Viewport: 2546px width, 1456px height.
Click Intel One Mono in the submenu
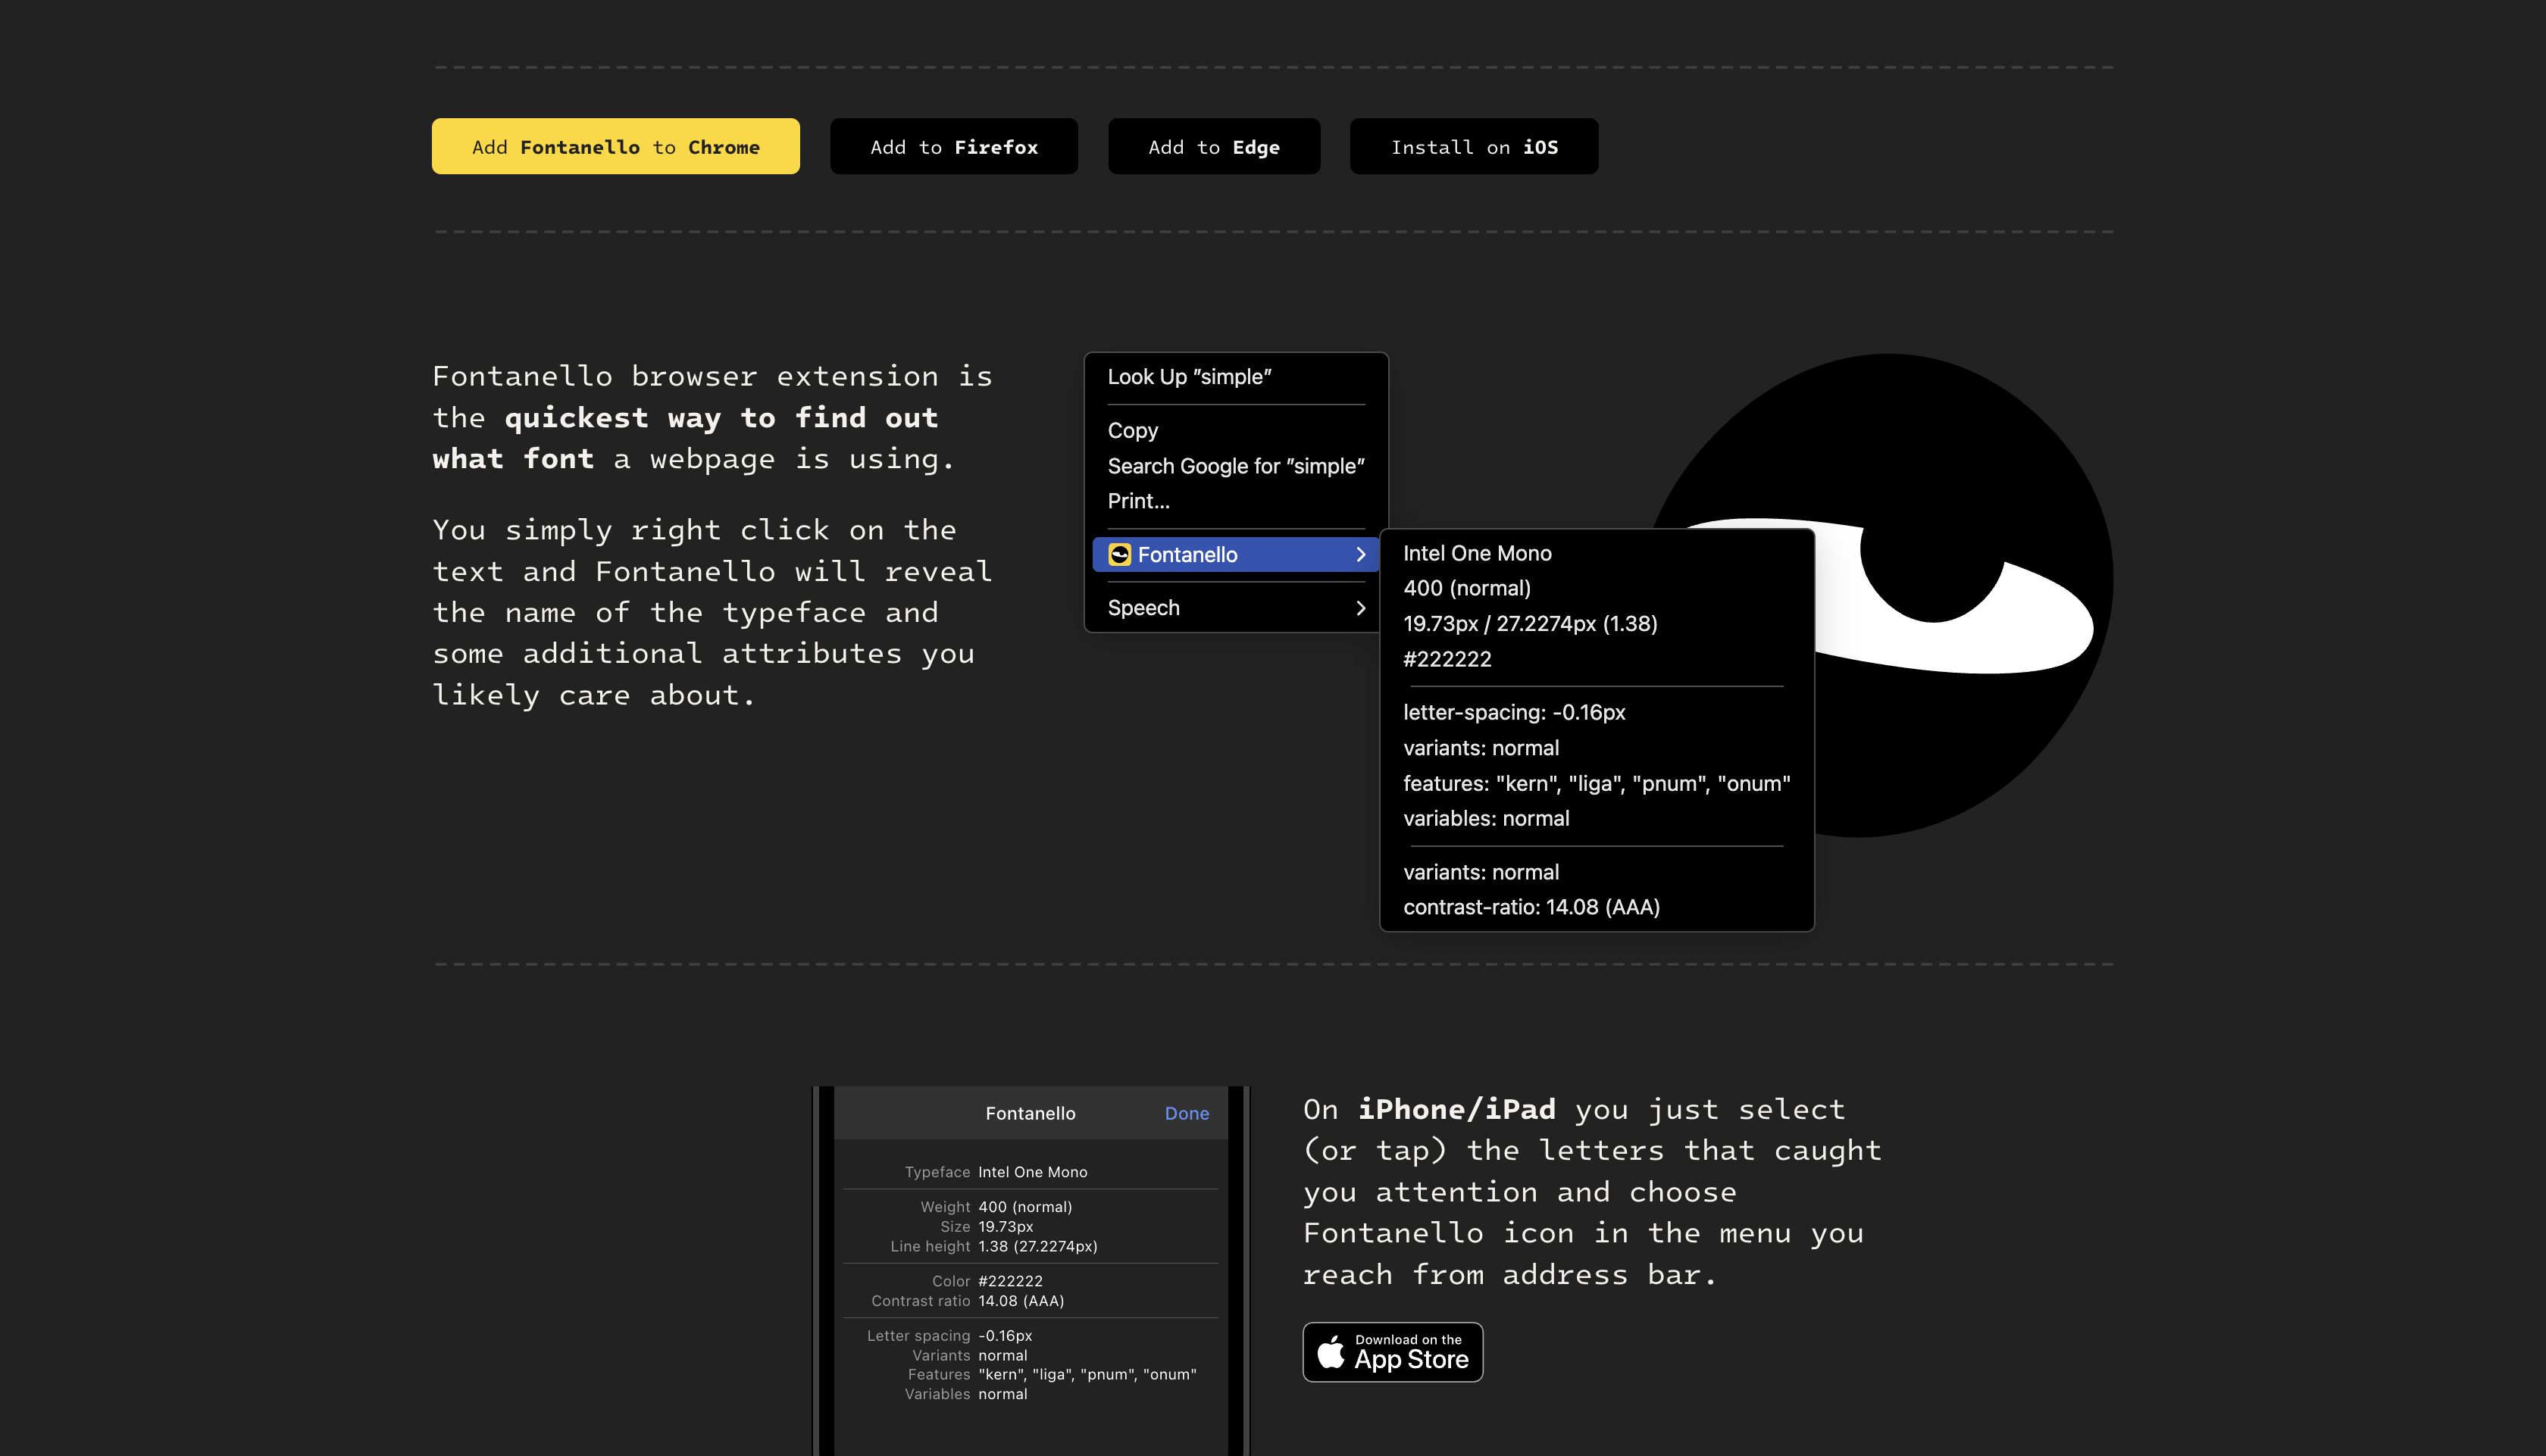1477,553
